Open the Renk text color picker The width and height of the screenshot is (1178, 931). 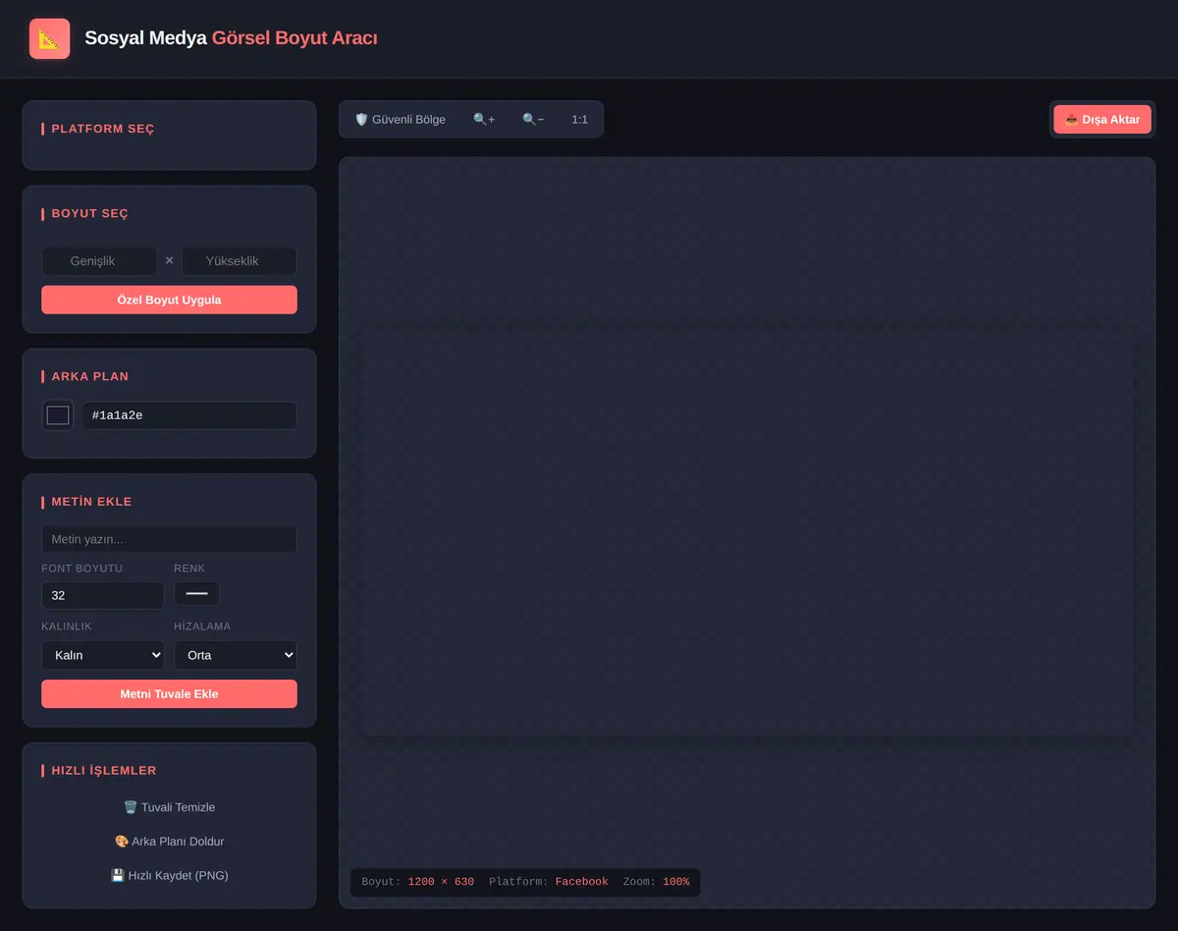point(196,593)
